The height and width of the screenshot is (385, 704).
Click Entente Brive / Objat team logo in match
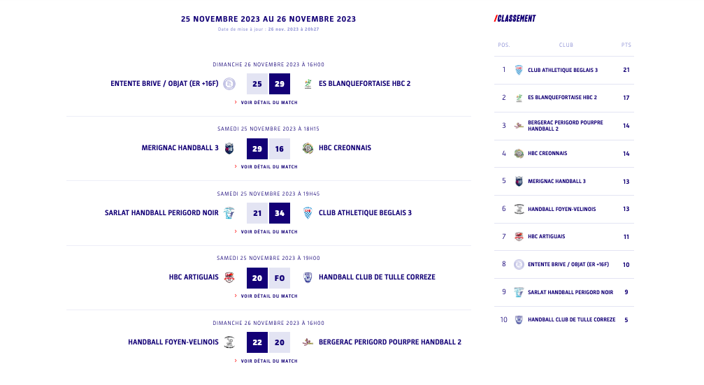click(x=229, y=84)
